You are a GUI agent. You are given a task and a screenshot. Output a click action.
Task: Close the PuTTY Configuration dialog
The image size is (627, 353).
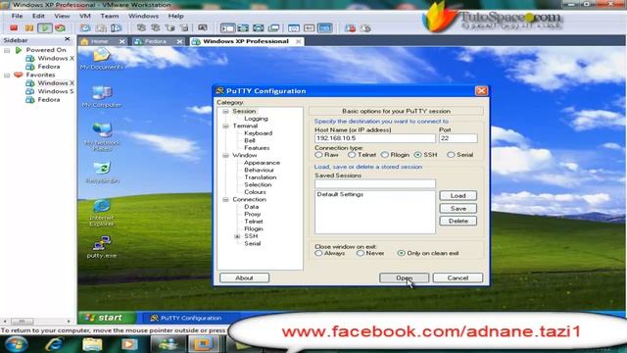[481, 91]
